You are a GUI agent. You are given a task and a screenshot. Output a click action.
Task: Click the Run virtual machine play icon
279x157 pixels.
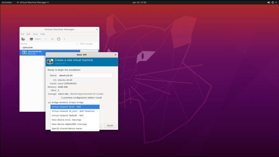[x=46, y=39]
